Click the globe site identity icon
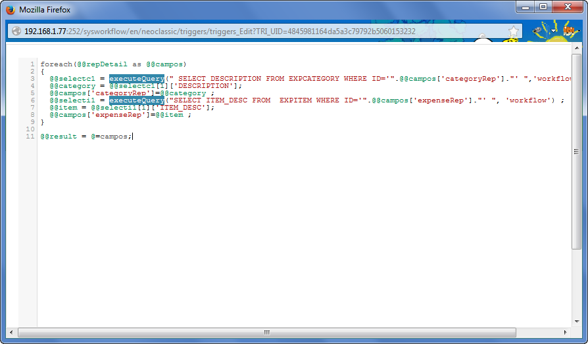 (x=16, y=31)
